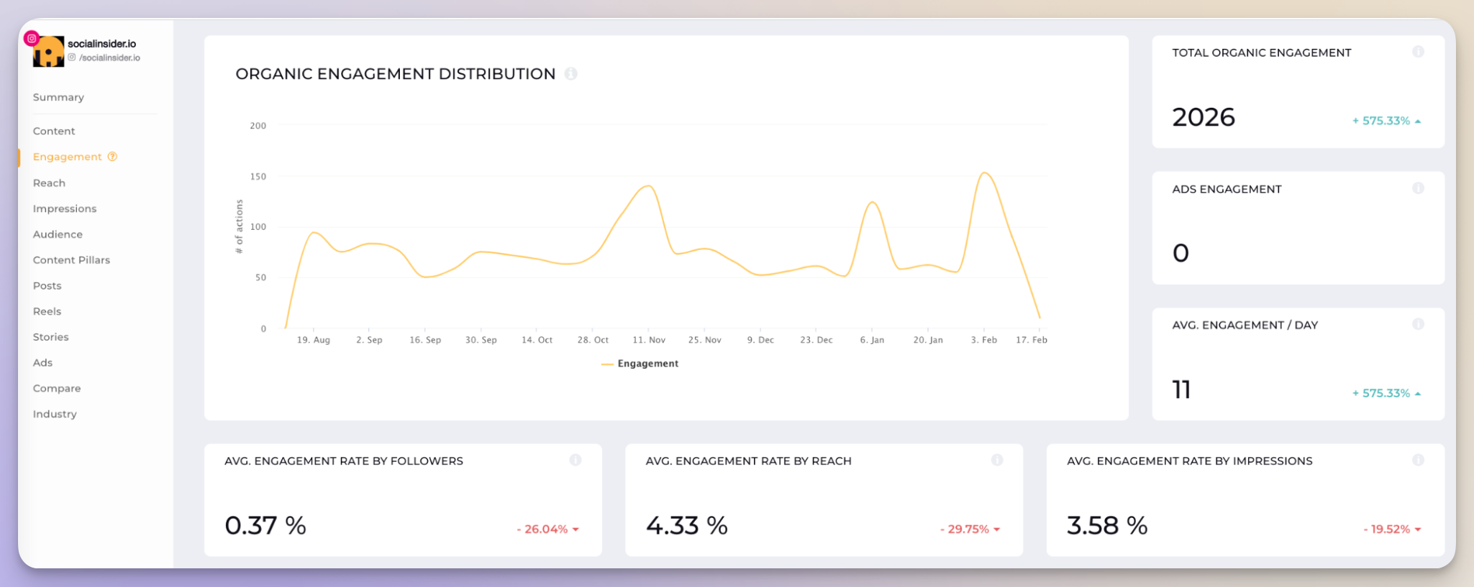Click the 3. Feb label on chart axis
Image resolution: width=1474 pixels, height=587 pixels.
pyautogui.click(x=983, y=340)
